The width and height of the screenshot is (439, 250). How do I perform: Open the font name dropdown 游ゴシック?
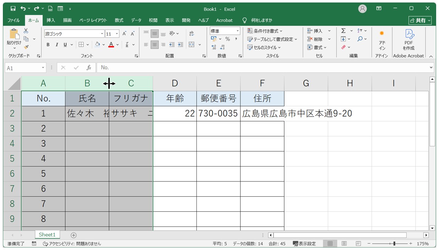(102, 34)
